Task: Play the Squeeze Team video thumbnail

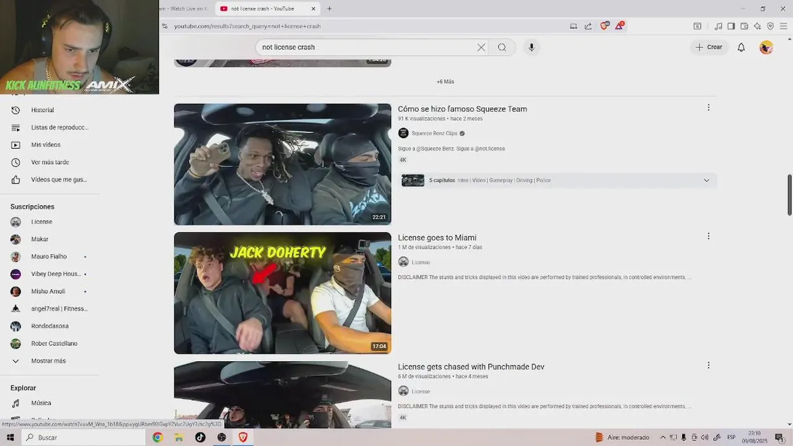Action: 283,164
